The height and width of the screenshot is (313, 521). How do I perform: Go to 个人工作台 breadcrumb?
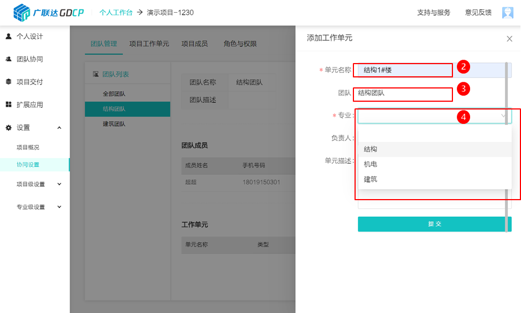click(x=116, y=13)
